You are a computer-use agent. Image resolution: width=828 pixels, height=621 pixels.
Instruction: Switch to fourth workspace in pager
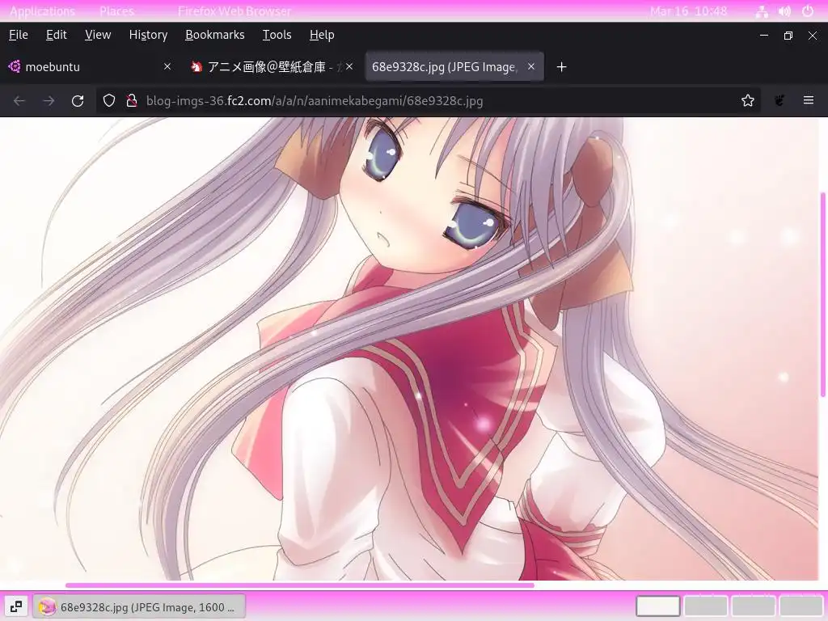point(801,606)
